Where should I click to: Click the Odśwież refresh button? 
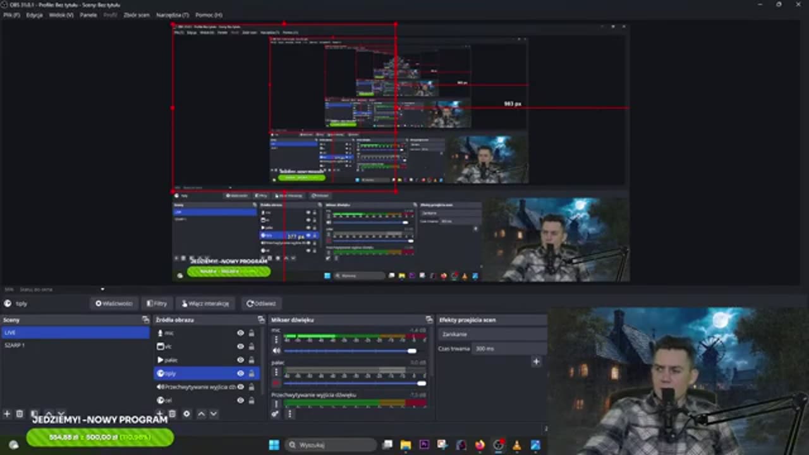click(261, 303)
